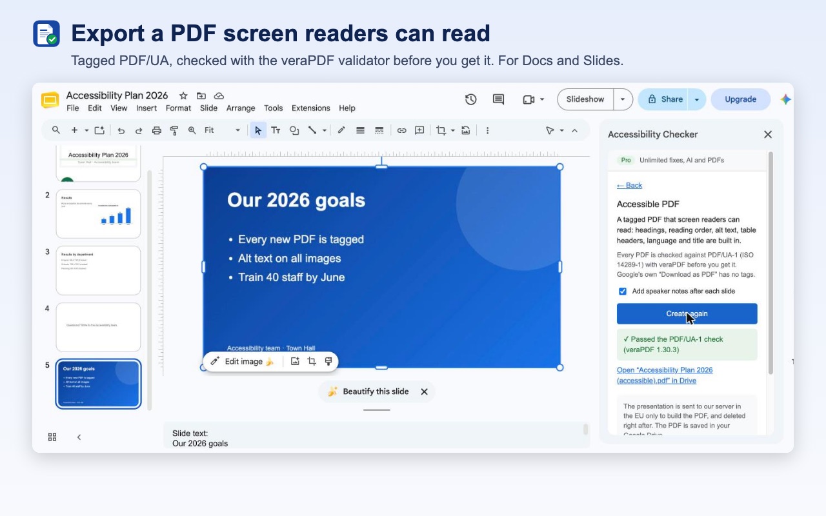The image size is (826, 516).
Task: Open the Extensions menu
Action: coord(310,108)
